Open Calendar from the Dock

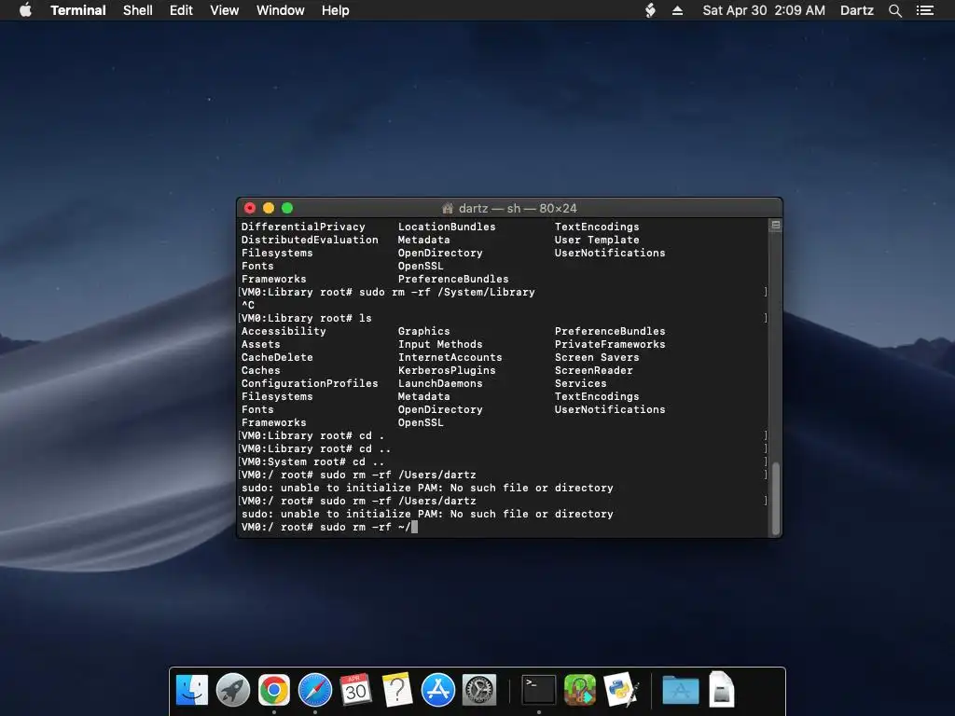(355, 690)
